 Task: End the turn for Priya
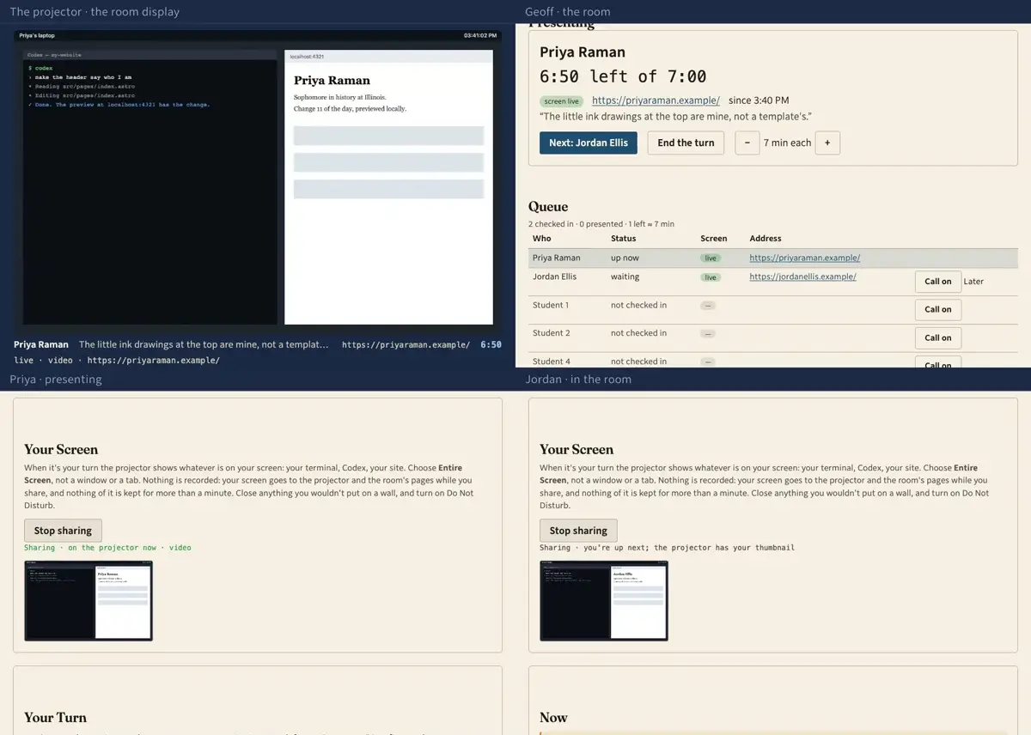click(x=686, y=143)
